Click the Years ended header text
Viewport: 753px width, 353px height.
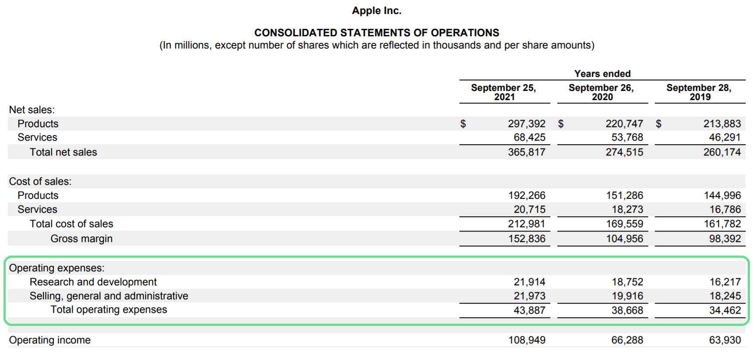(602, 73)
